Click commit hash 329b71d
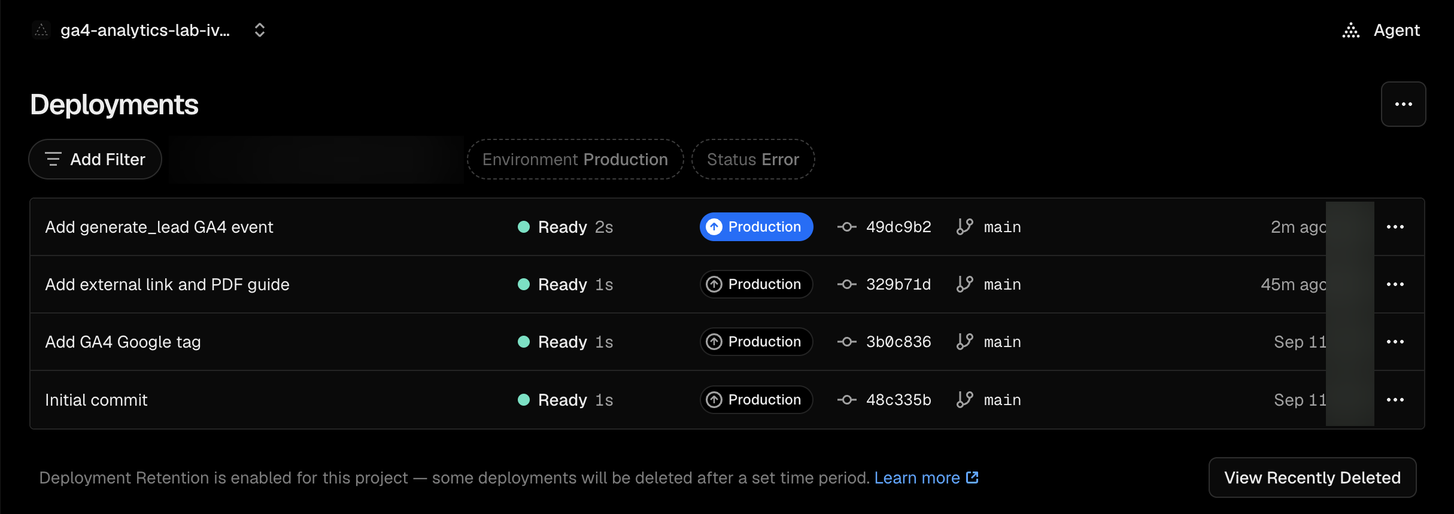 pos(898,284)
